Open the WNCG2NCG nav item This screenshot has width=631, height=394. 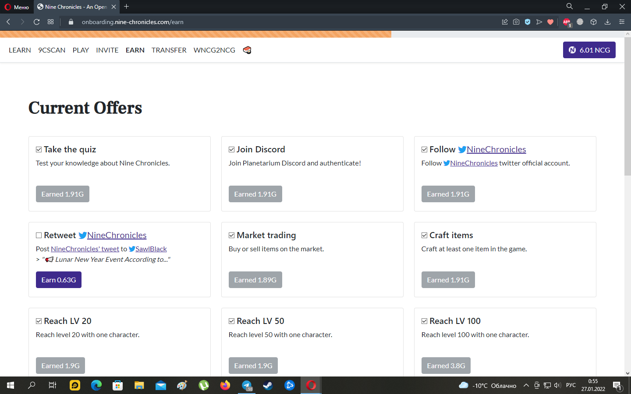click(214, 50)
